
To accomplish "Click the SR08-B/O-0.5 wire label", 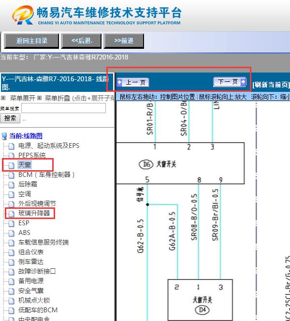I will [x=194, y=217].
